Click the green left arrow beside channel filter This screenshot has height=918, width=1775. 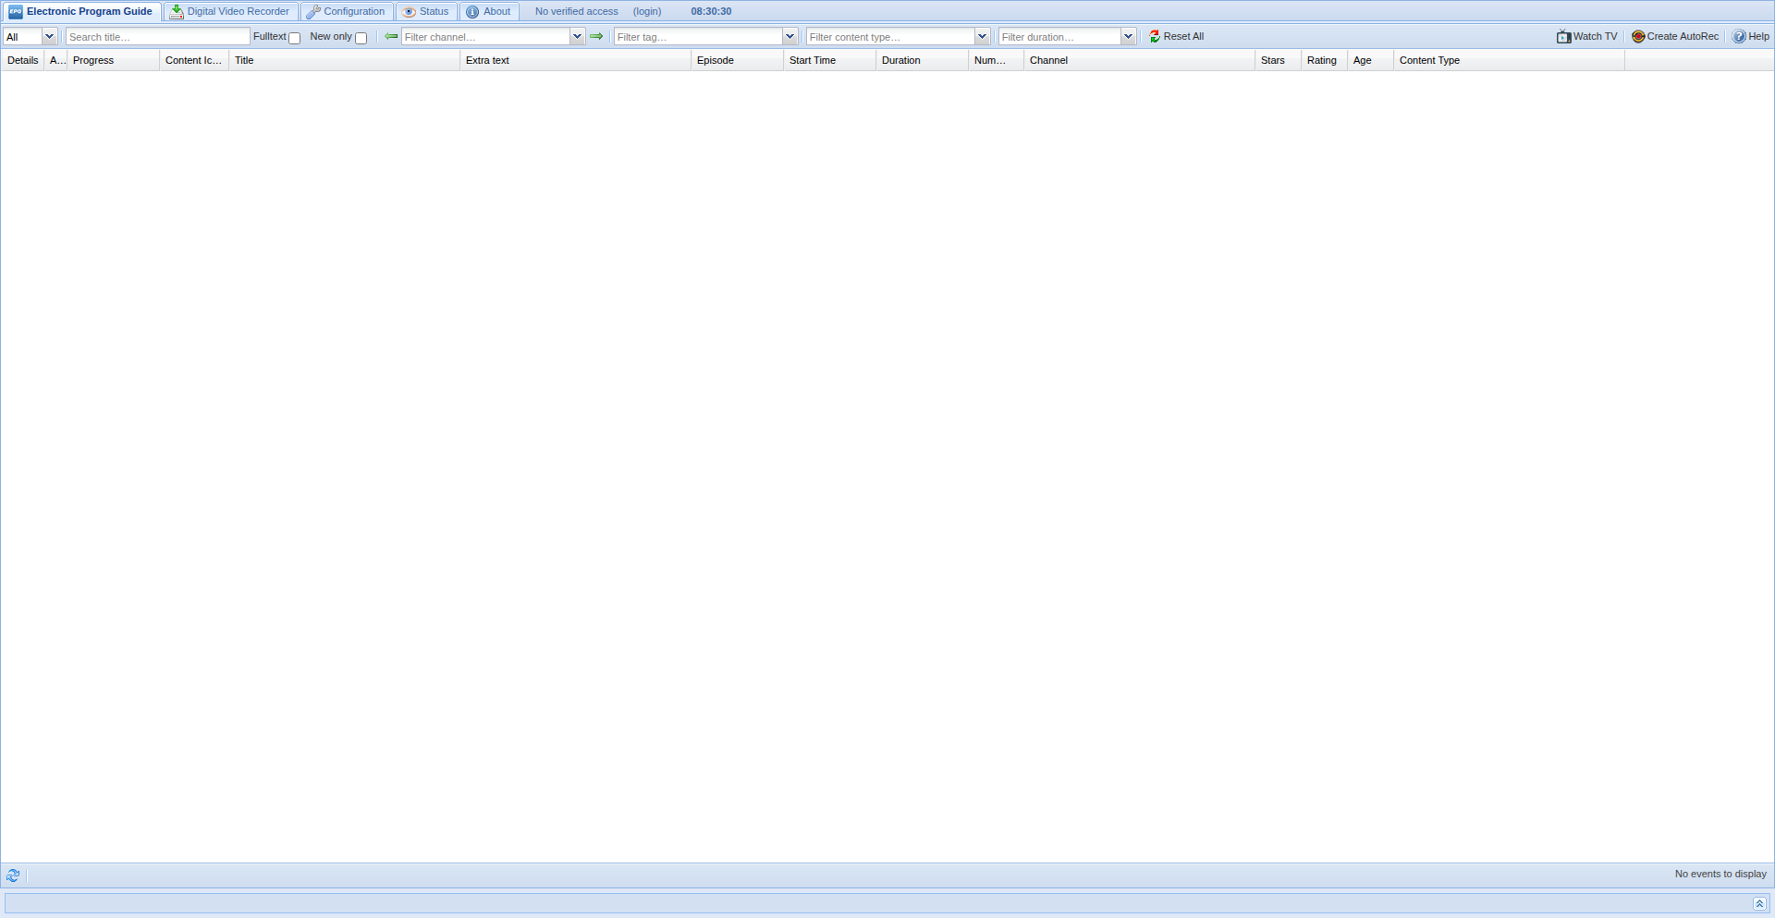click(391, 36)
